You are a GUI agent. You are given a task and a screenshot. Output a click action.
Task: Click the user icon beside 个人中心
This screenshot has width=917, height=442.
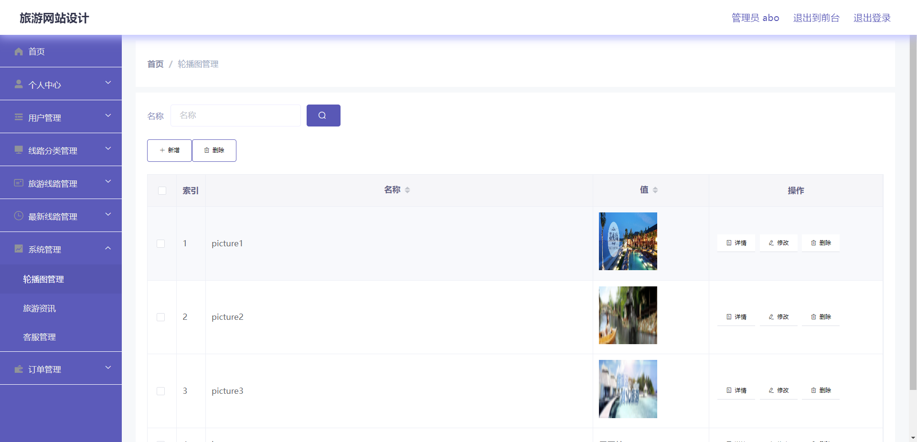[18, 84]
